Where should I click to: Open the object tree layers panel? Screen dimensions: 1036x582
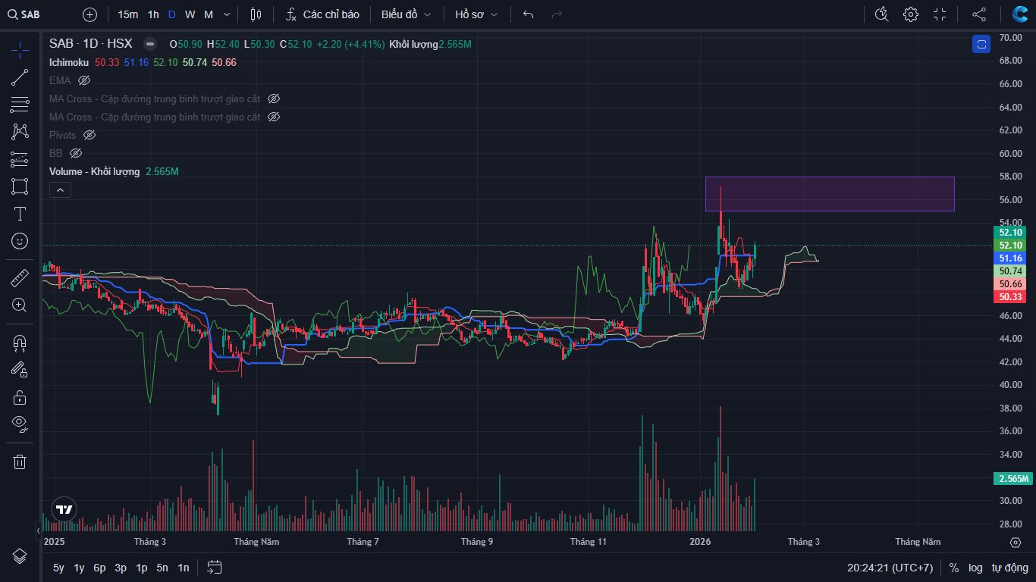(20, 556)
